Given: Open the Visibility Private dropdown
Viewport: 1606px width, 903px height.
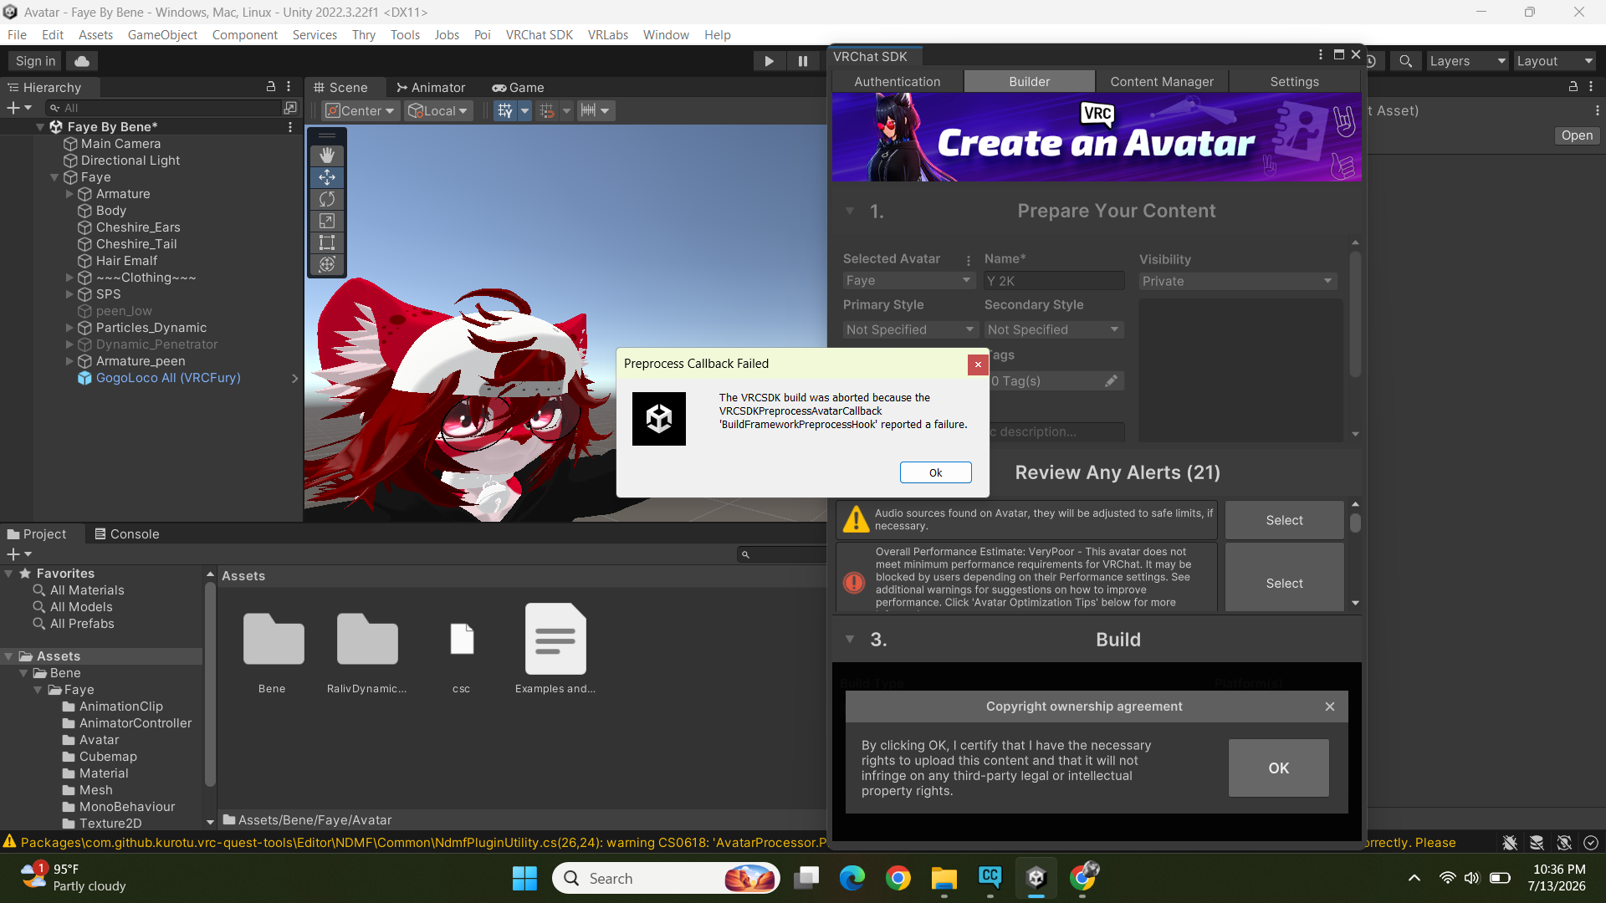Looking at the screenshot, I should [1237, 281].
